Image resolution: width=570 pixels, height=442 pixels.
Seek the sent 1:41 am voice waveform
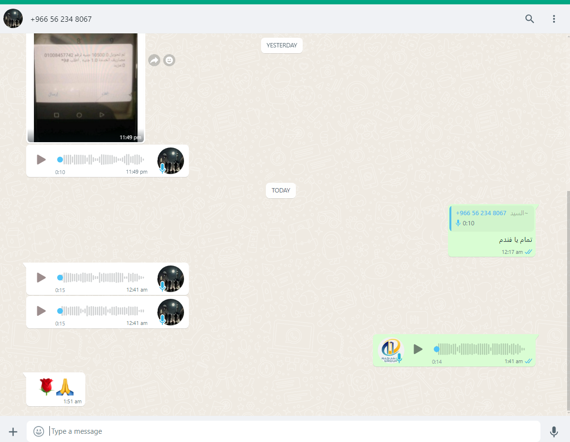pyautogui.click(x=479, y=349)
